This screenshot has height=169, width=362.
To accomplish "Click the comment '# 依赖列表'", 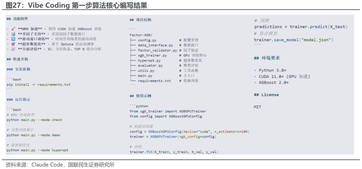I will click(189, 81).
